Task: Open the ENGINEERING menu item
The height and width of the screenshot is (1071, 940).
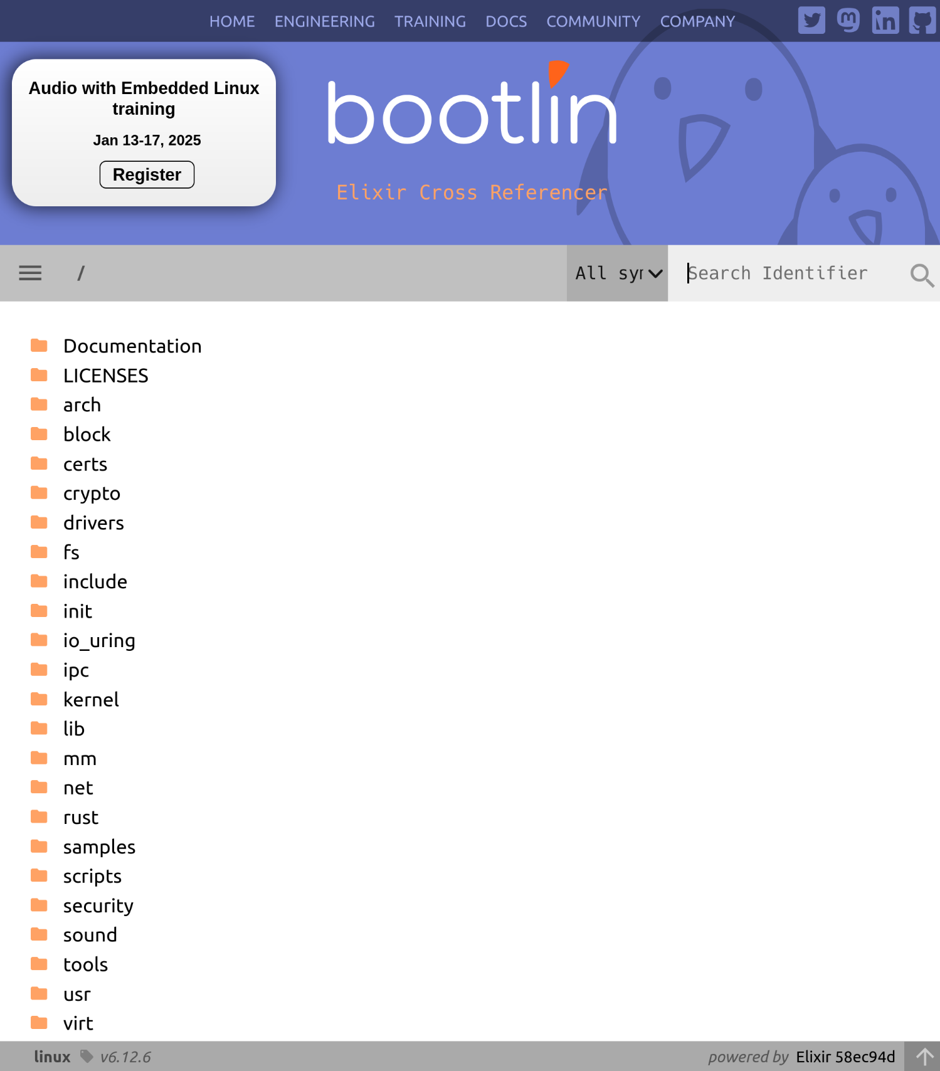Action: [324, 21]
